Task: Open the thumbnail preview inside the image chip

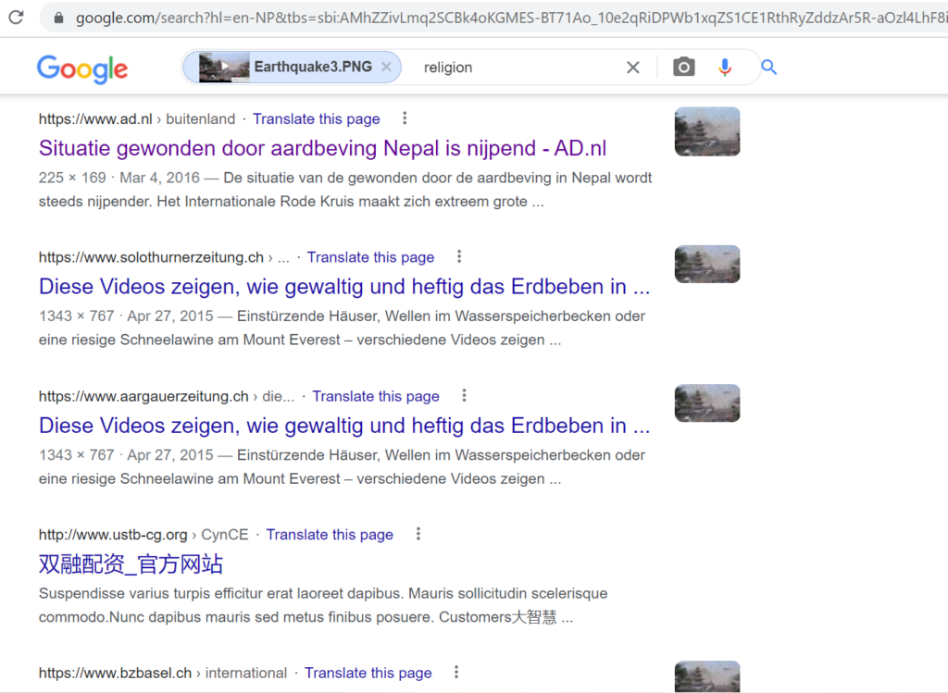Action: [224, 67]
